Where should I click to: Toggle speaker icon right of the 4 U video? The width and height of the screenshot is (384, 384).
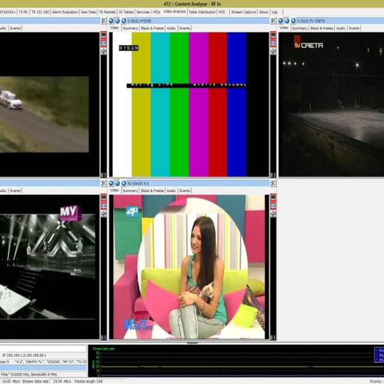coord(272,213)
